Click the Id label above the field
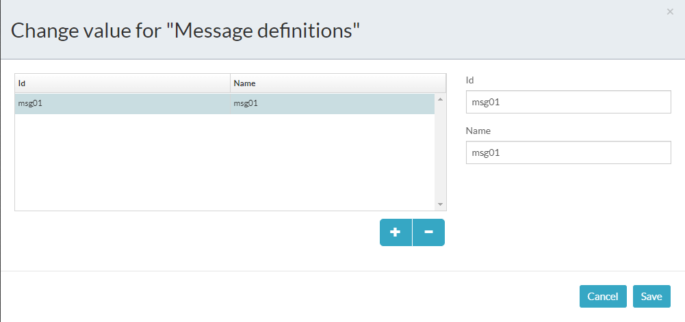Image resolution: width=685 pixels, height=322 pixels. pos(470,80)
